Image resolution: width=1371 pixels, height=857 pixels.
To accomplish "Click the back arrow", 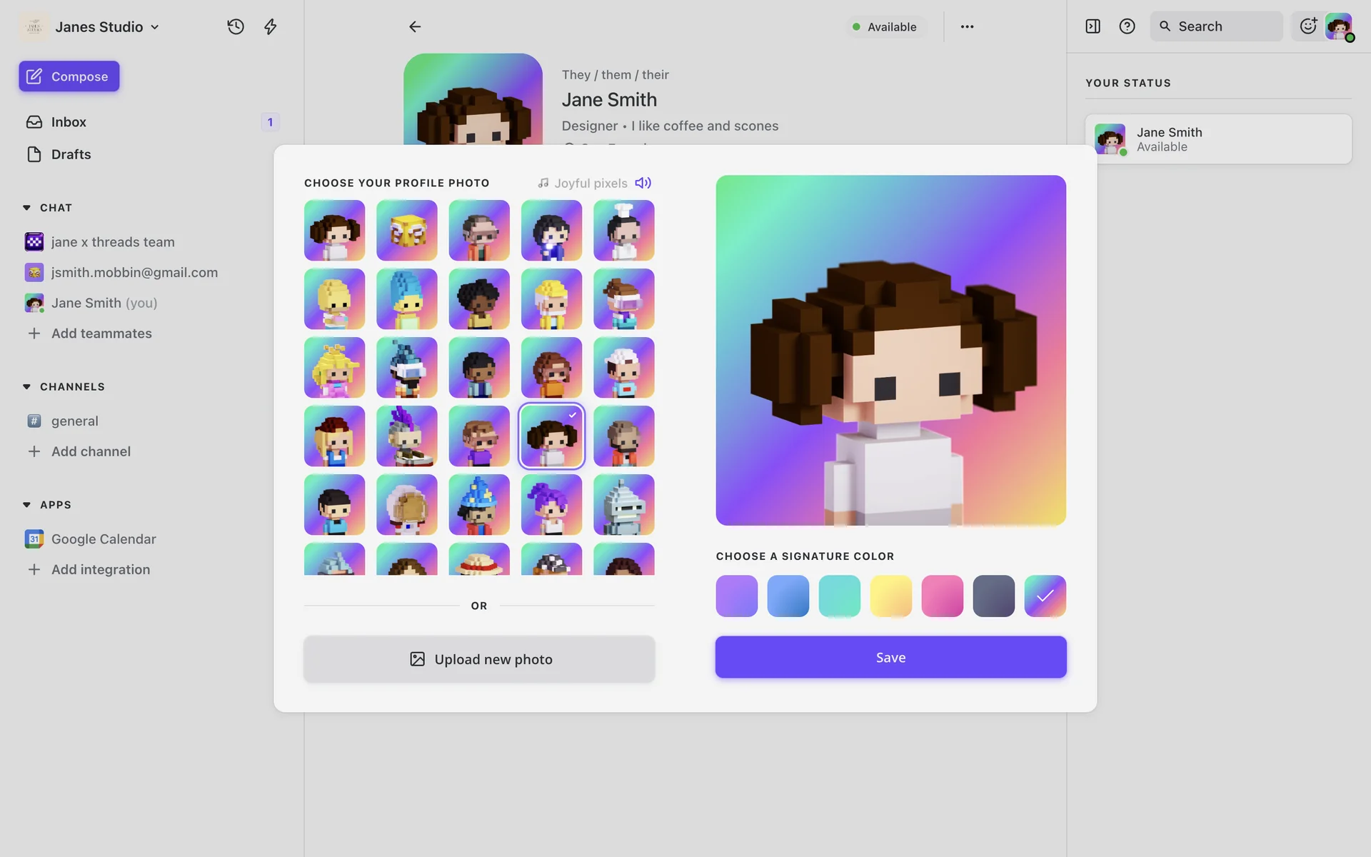I will click(x=415, y=26).
